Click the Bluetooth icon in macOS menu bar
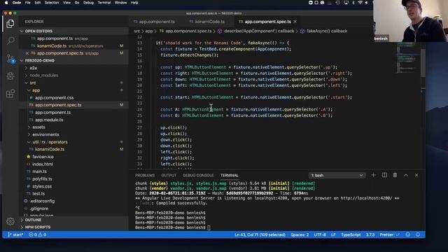The image size is (448, 252). point(353,3)
